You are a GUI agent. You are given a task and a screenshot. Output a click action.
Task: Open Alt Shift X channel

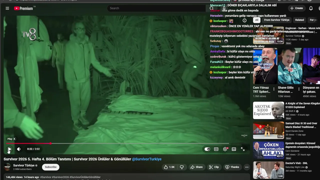[x=290, y=111]
